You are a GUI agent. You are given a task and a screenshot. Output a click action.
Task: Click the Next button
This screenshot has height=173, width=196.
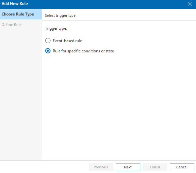click(x=128, y=167)
